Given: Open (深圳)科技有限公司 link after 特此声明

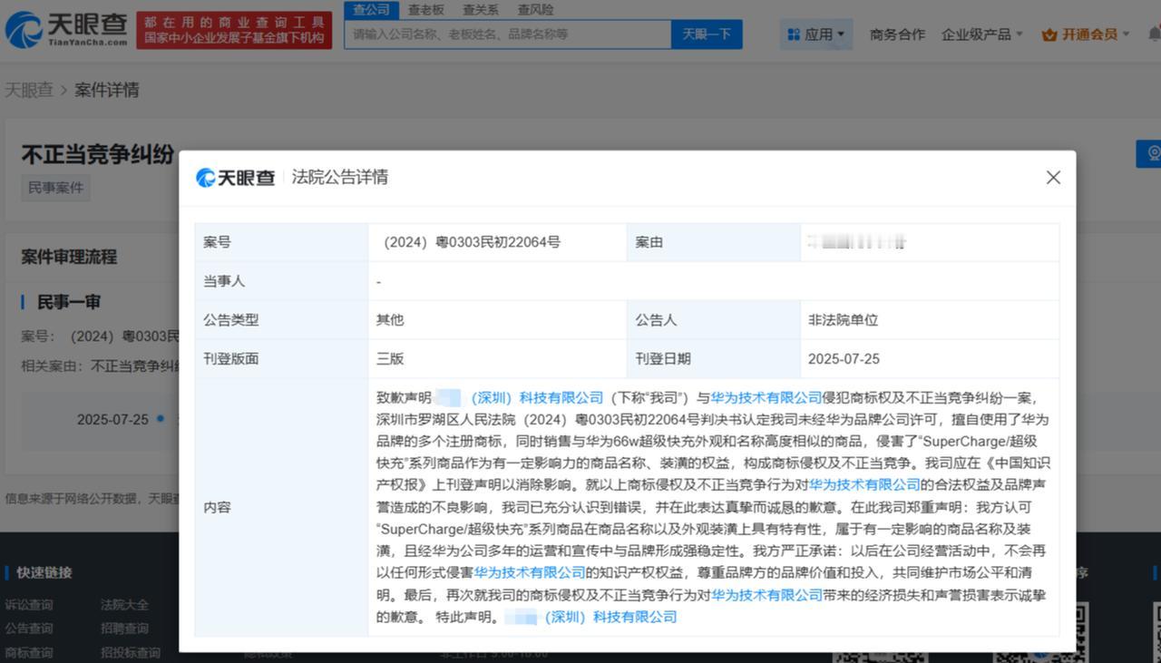Looking at the screenshot, I should click(x=610, y=617).
